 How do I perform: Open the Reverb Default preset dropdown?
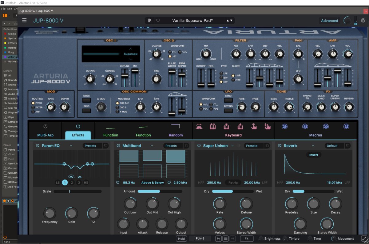pos(334,146)
